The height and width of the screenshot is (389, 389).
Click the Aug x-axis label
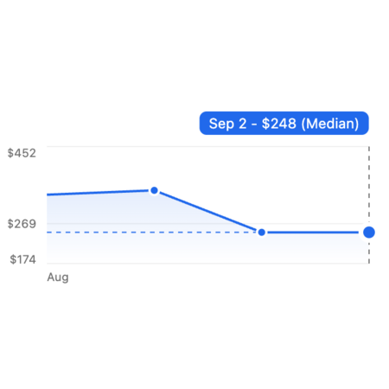point(58,277)
